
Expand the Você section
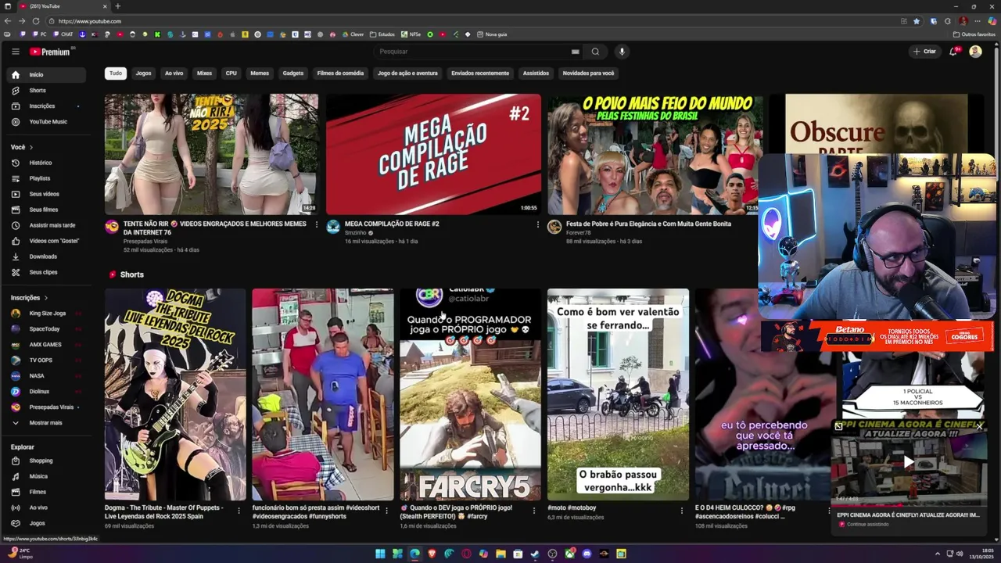pos(22,147)
